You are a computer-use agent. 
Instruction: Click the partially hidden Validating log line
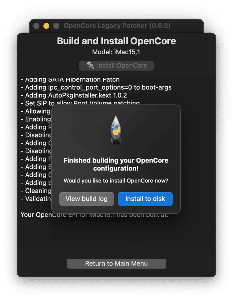[x=36, y=199]
